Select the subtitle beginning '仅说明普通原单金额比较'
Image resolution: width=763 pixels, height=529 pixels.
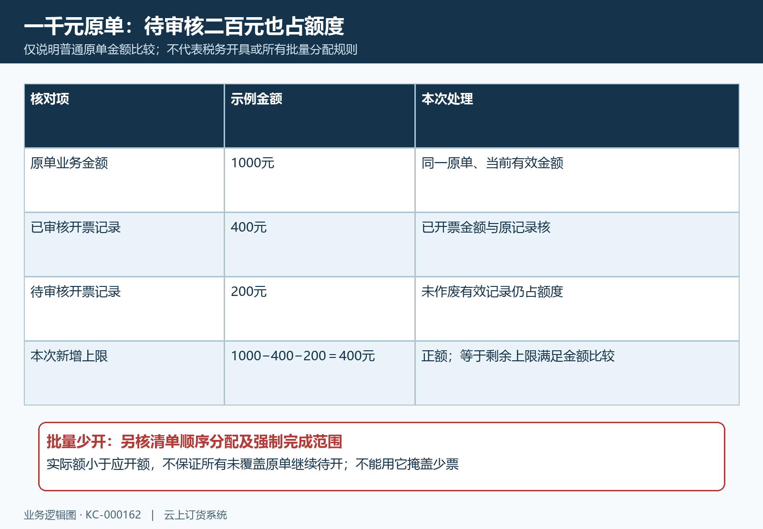(191, 50)
